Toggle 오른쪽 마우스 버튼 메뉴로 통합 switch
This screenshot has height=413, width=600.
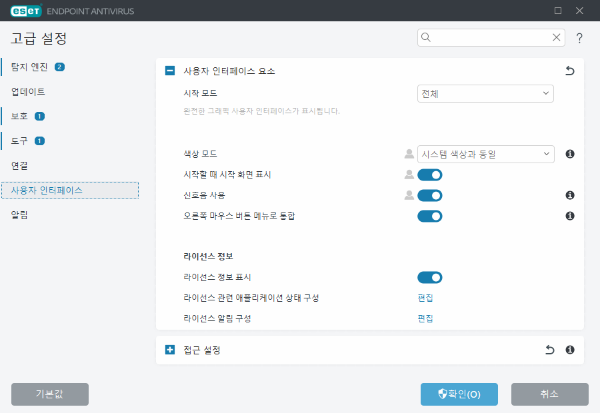[429, 216]
